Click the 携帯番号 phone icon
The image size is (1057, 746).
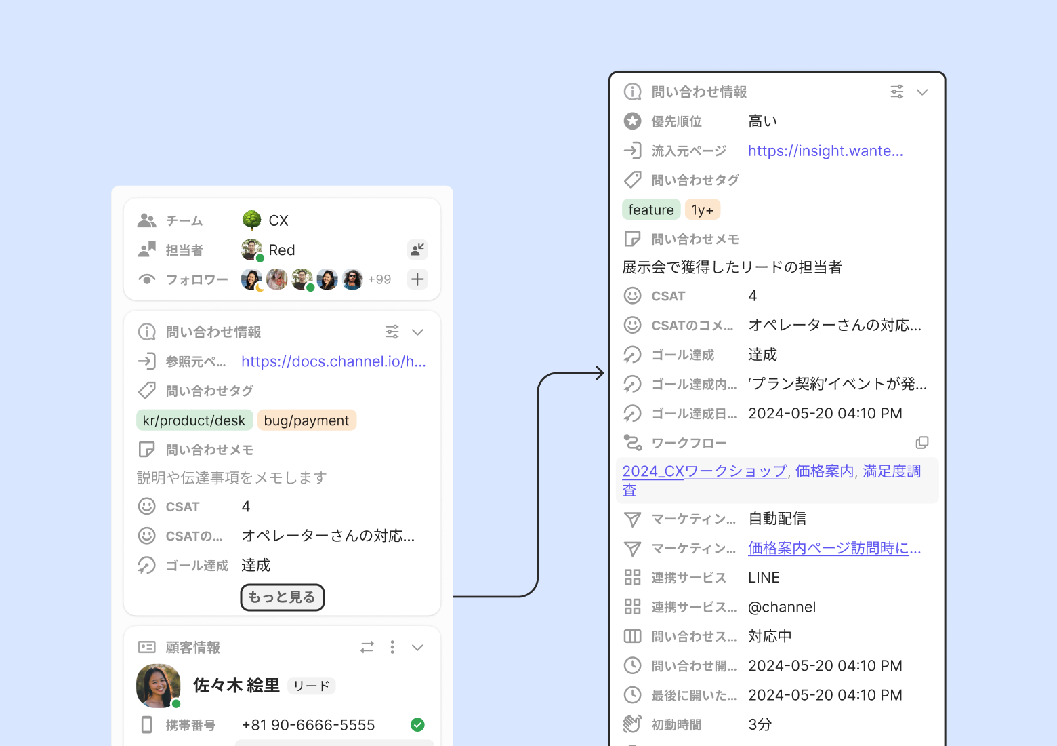tap(146, 725)
